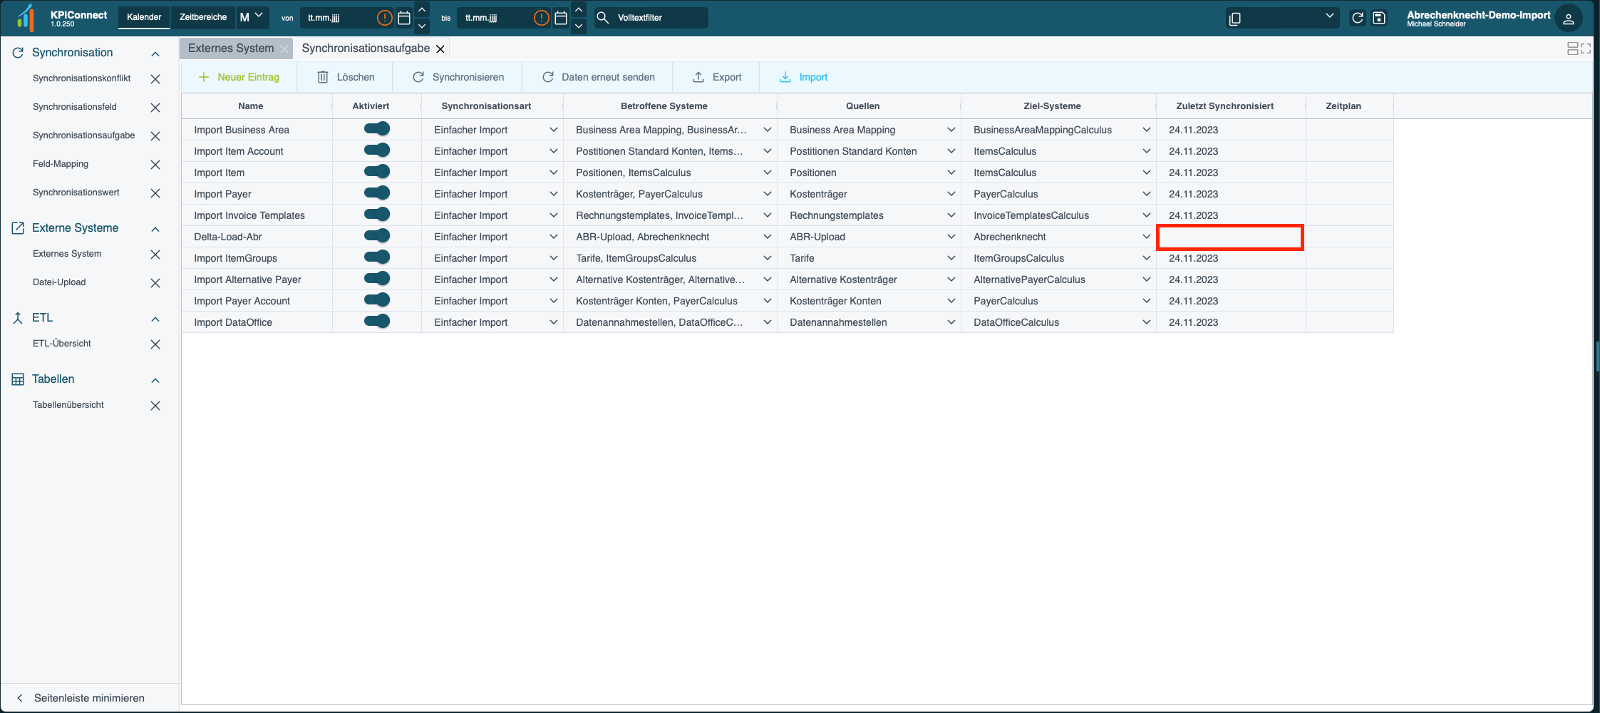The height and width of the screenshot is (713, 1600).
Task: Switch to the Externes System tab
Action: click(230, 48)
